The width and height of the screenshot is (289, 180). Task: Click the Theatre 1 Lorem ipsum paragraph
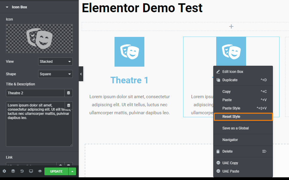[129, 105]
